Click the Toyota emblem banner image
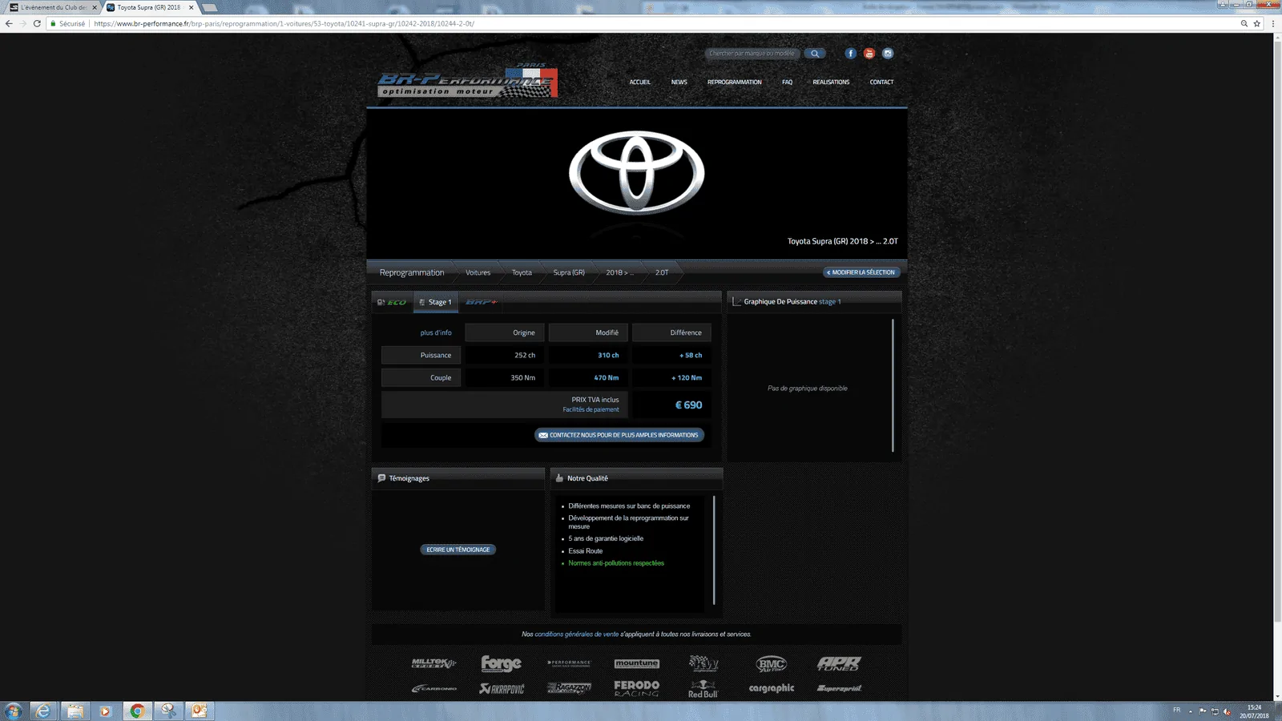The width and height of the screenshot is (1282, 721). (637, 172)
